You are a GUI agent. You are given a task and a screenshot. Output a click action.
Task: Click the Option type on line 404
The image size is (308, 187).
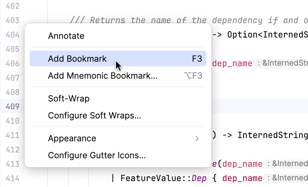tap(242, 35)
